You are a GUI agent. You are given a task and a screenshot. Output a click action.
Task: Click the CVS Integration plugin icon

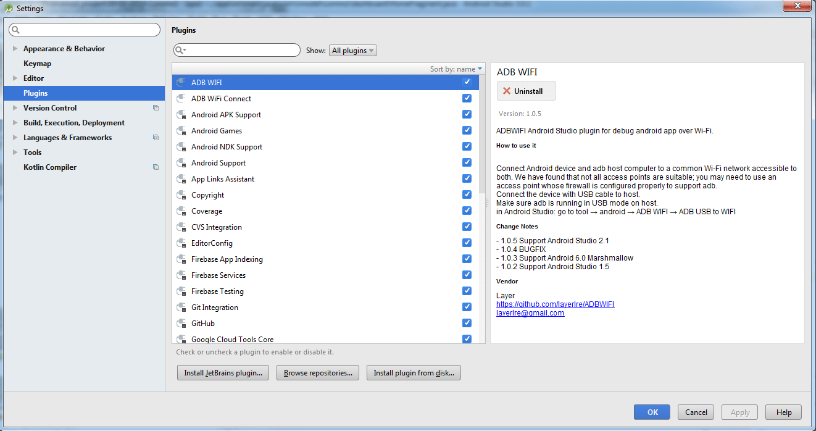coord(181,227)
